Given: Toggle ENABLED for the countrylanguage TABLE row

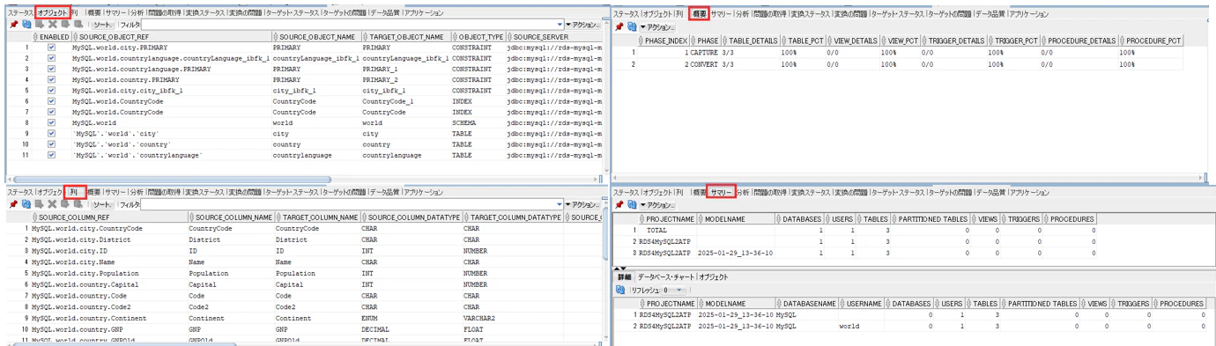Looking at the screenshot, I should click(x=51, y=154).
